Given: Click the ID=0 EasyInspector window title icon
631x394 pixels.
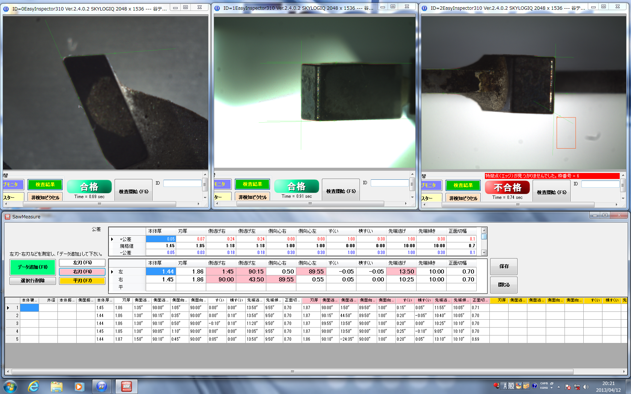Looking at the screenshot, I should point(6,9).
